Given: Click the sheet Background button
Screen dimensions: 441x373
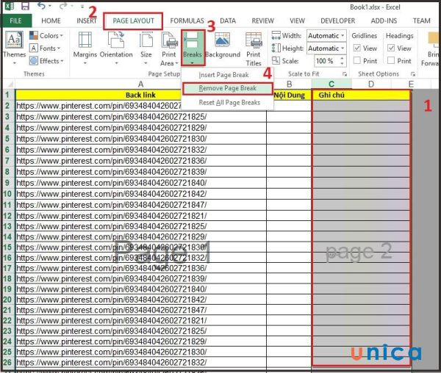Looking at the screenshot, I should pos(223,46).
